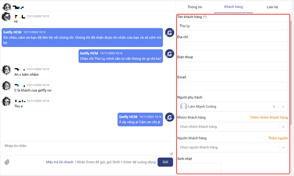Click Getfly avatar beside the auto-reply message
This screenshot has height=176, width=294.
tap(169, 33)
